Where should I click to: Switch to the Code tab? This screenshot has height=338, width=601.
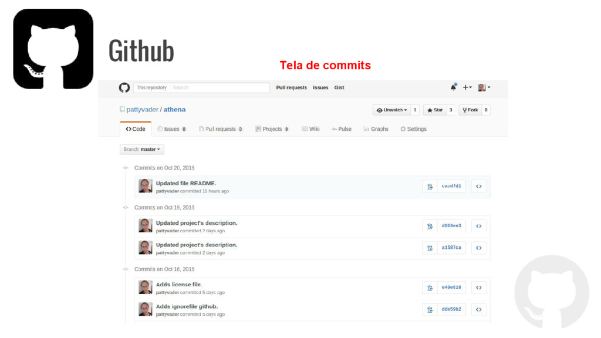(136, 129)
